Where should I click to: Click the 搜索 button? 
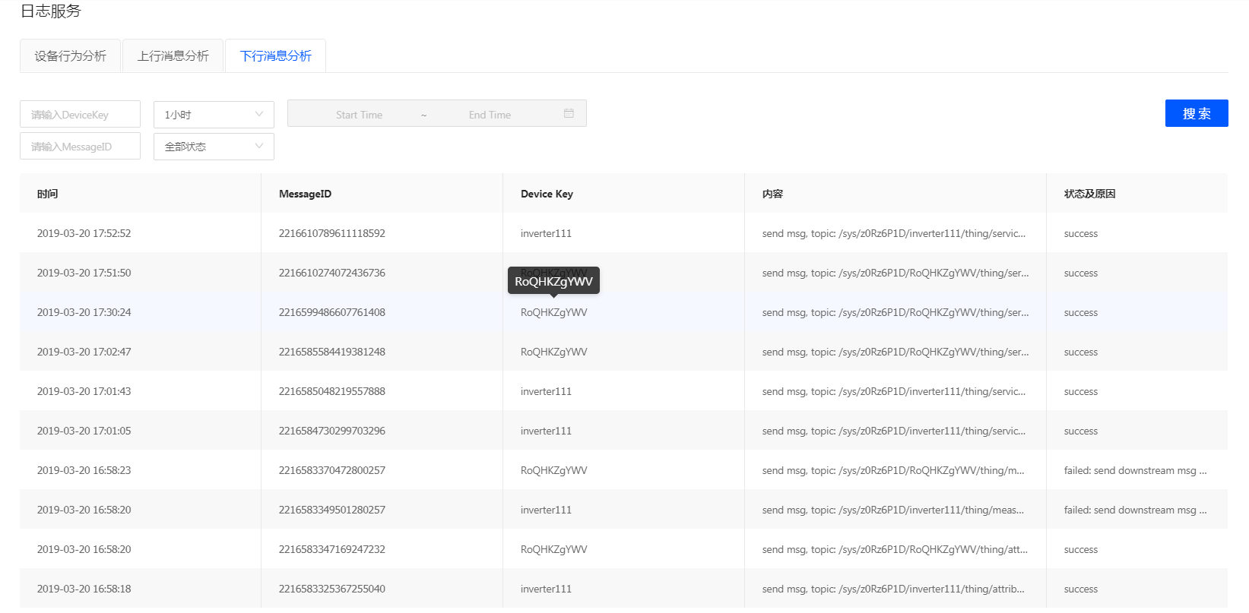[x=1197, y=113]
